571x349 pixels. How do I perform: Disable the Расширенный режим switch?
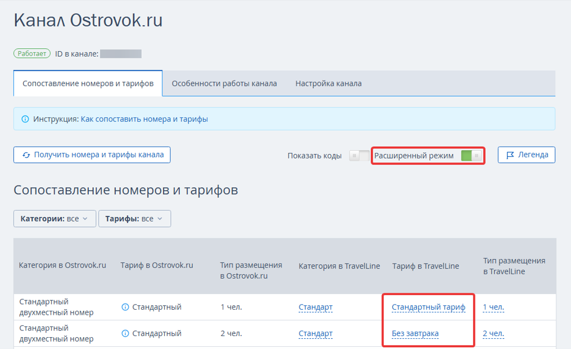click(x=471, y=156)
